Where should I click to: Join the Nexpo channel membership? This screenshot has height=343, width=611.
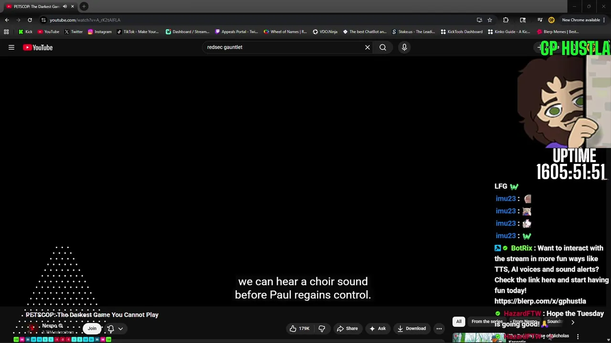point(92,328)
